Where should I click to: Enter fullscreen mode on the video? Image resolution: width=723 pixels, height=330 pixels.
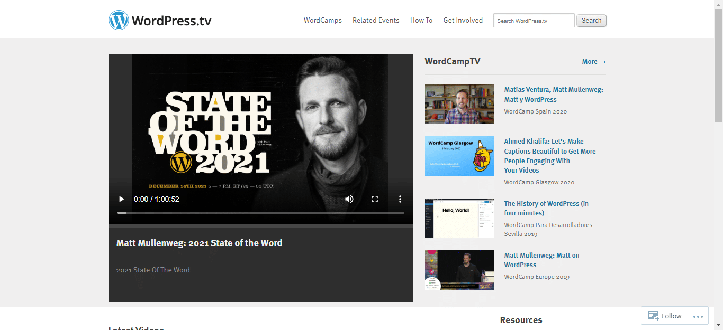click(x=375, y=199)
